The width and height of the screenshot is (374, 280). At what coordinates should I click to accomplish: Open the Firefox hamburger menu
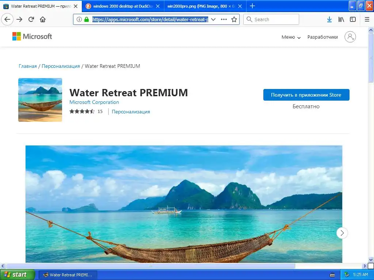[x=367, y=19]
